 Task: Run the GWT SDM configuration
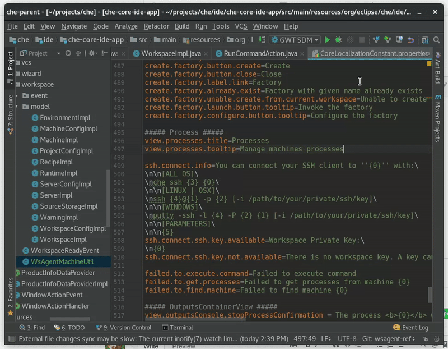[x=328, y=40]
